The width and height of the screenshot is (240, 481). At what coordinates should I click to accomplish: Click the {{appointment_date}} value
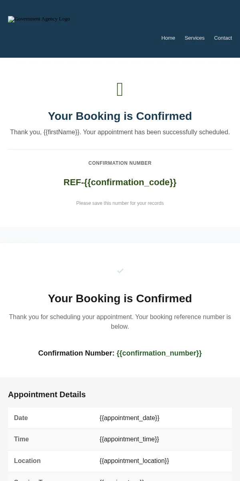click(x=129, y=418)
